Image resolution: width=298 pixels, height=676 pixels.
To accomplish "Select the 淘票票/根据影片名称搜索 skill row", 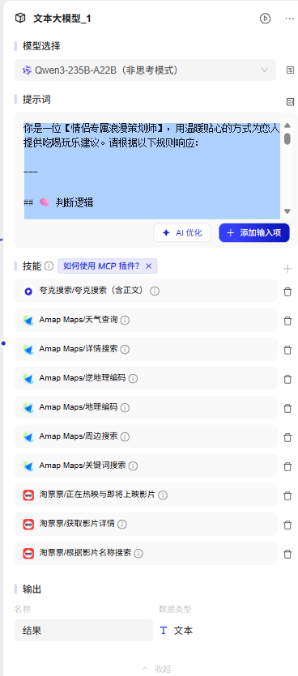I will pos(145,553).
